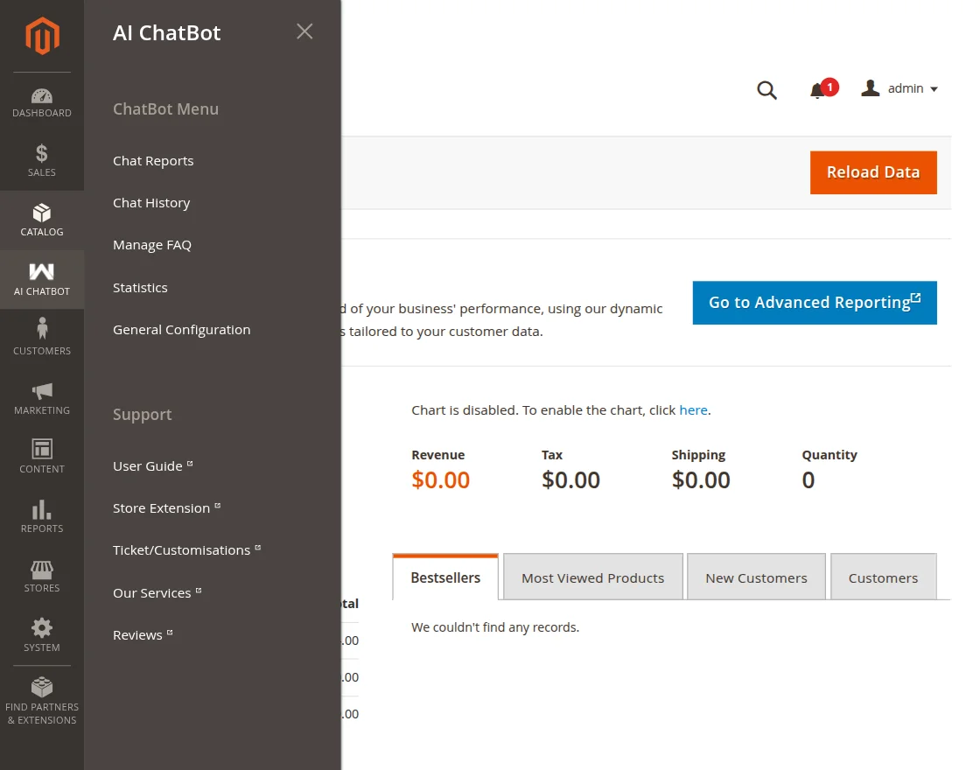Screen dimensions: 980x770
Task: Select the Catalog box icon
Action: pos(42,214)
